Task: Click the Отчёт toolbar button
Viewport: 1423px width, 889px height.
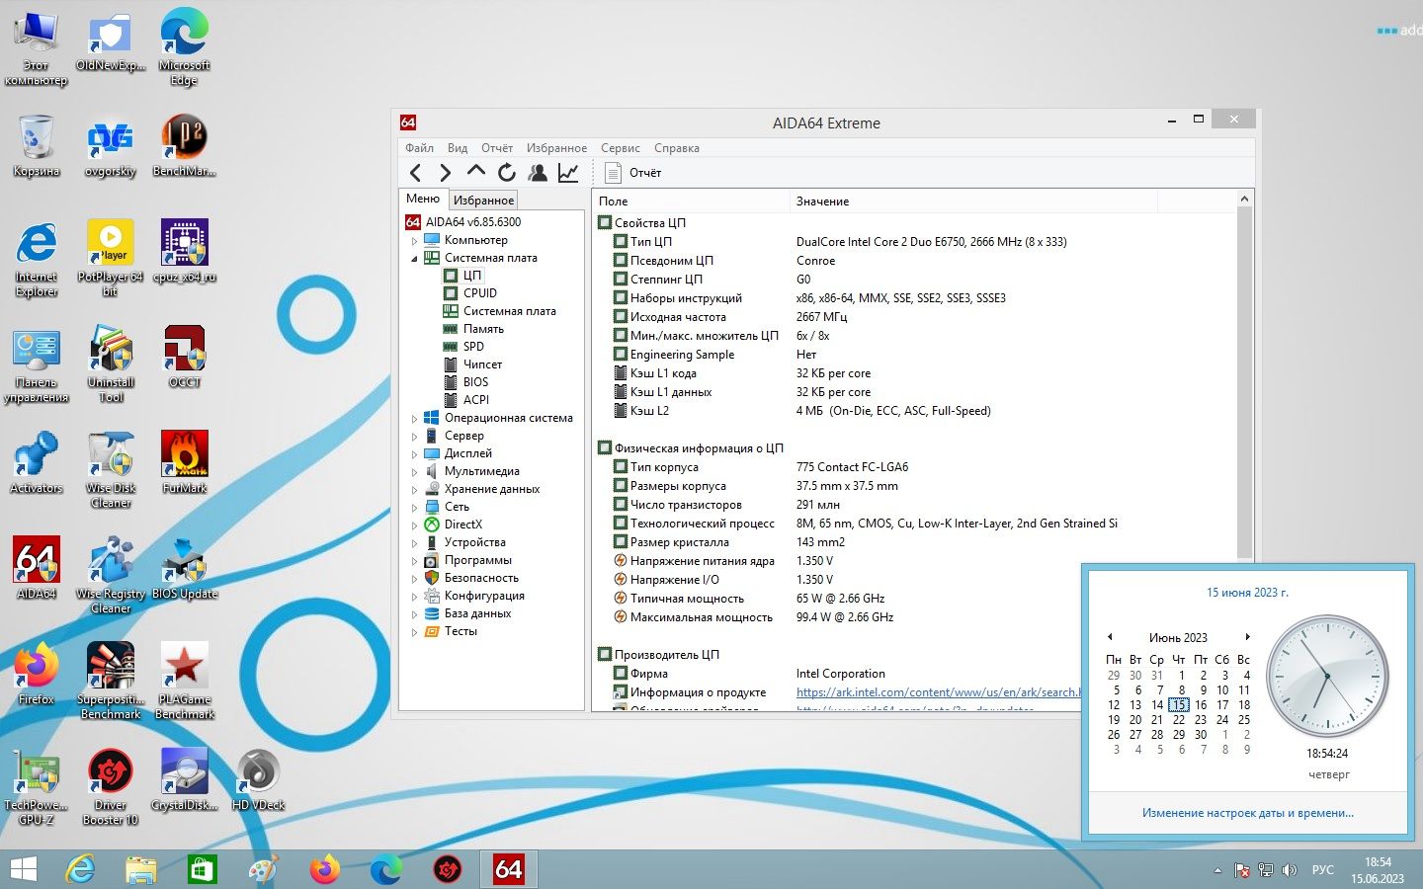Action: click(x=632, y=173)
